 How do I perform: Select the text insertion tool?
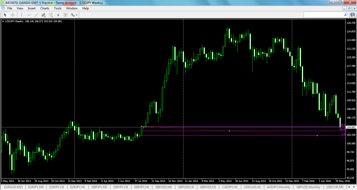[x=58, y=15]
